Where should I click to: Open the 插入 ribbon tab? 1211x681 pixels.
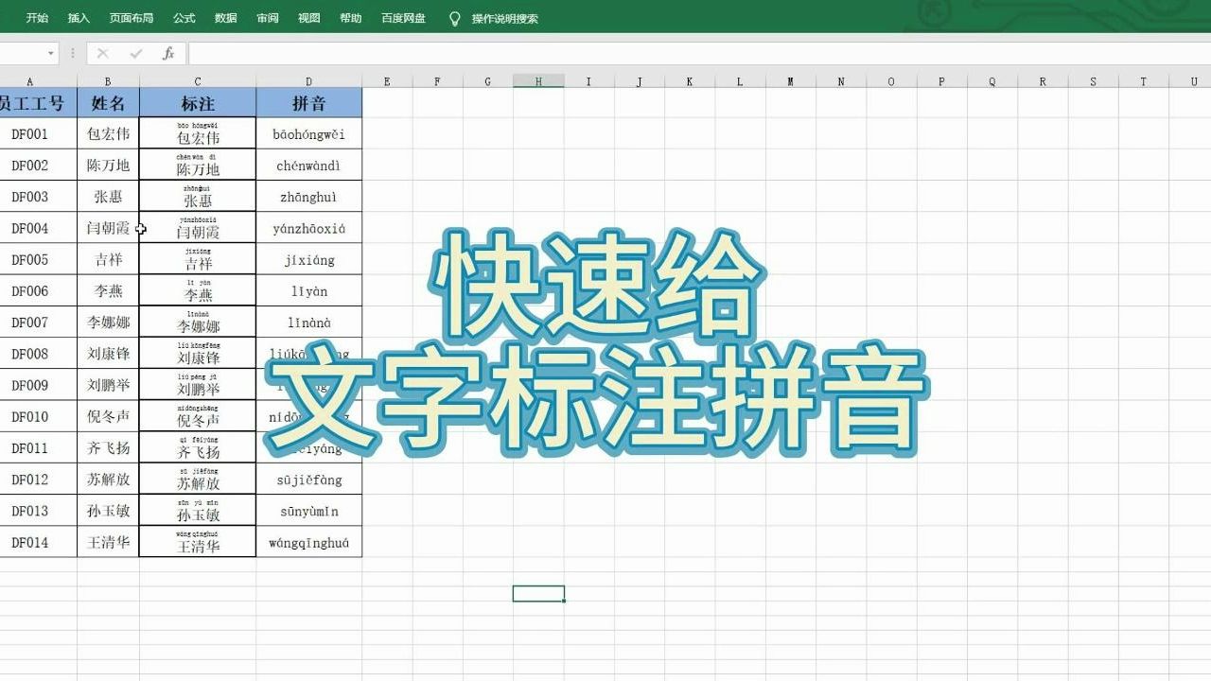(x=78, y=16)
